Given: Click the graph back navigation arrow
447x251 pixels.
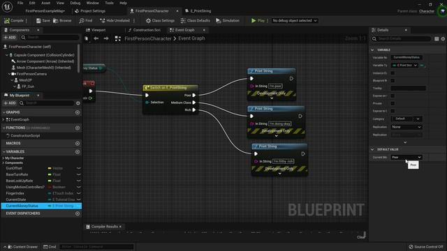Looking at the screenshot, I should (x=96, y=38).
